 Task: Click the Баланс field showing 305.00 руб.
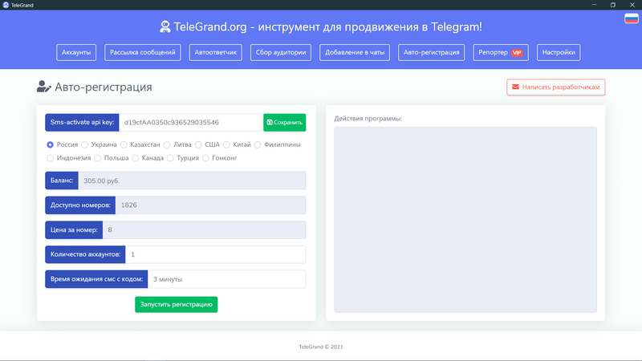[192, 180]
